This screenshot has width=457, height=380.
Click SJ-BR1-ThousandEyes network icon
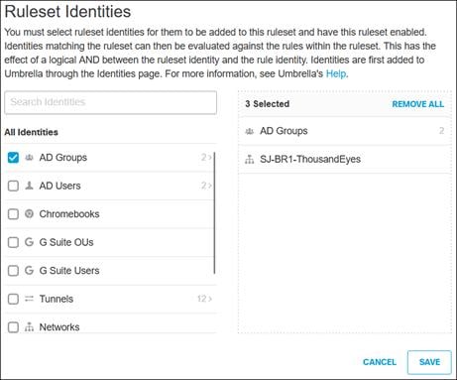(250, 160)
